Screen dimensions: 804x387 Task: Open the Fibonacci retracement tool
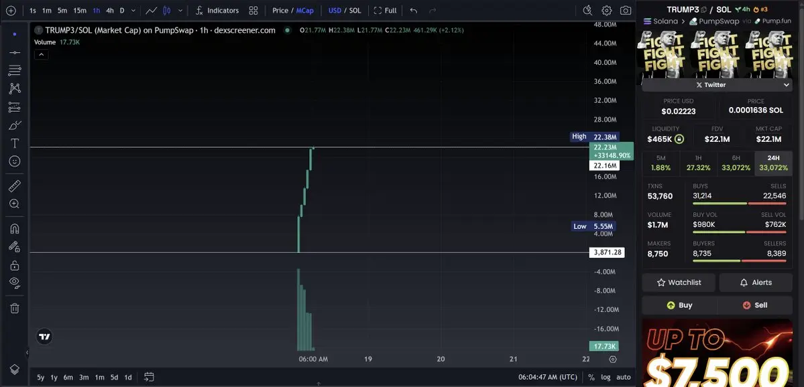click(x=14, y=71)
